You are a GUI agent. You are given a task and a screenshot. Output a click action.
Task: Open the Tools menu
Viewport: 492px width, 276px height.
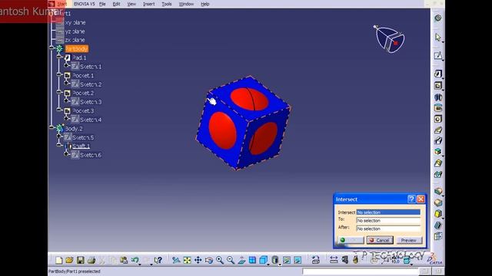coord(167,4)
